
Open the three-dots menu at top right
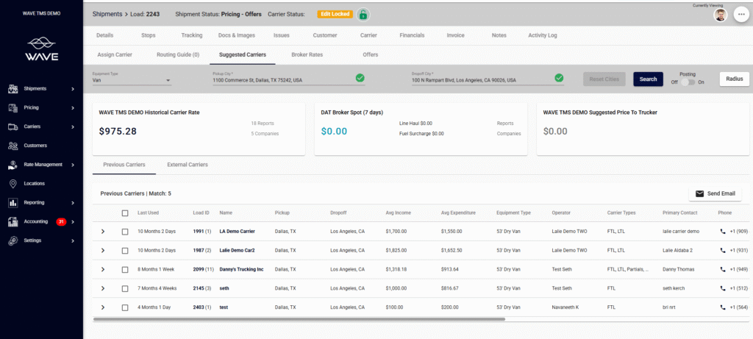pos(740,15)
